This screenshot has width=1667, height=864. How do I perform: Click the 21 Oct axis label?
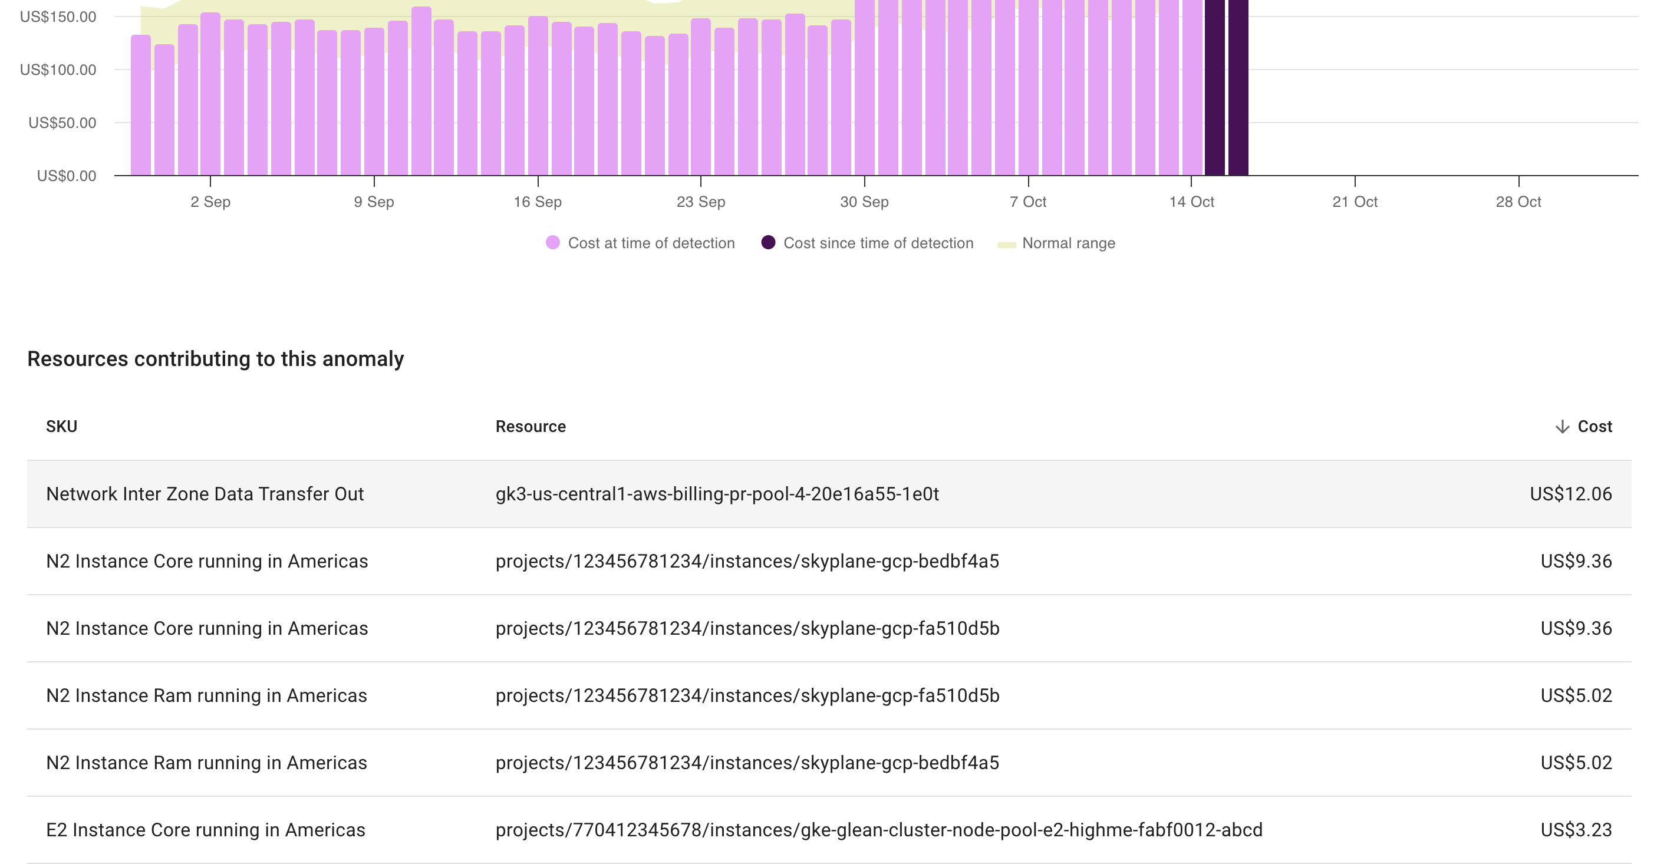tap(1355, 202)
